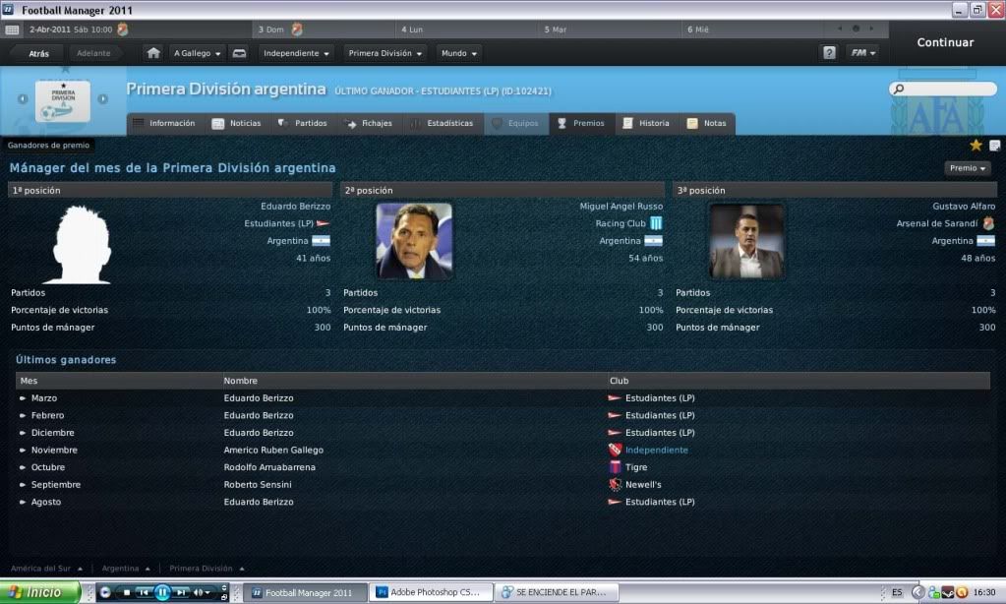Switch to the Información tab
This screenshot has height=604, width=1006.
(x=164, y=123)
